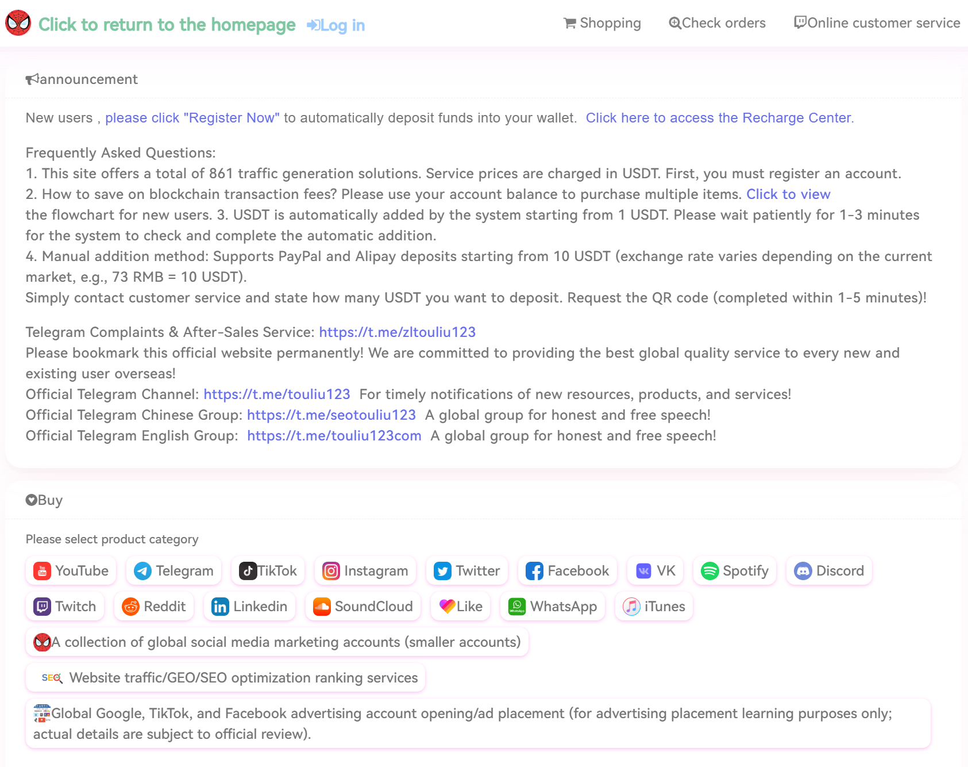Open the Spotify product category
Viewport: 968px width, 767px height.
coord(734,571)
